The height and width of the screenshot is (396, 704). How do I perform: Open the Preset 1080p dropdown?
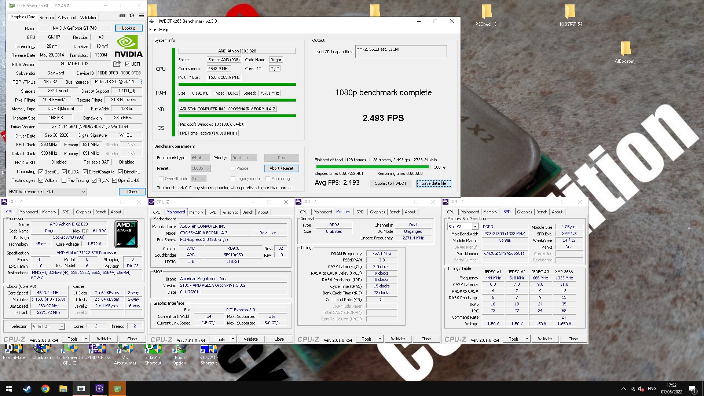(x=201, y=169)
